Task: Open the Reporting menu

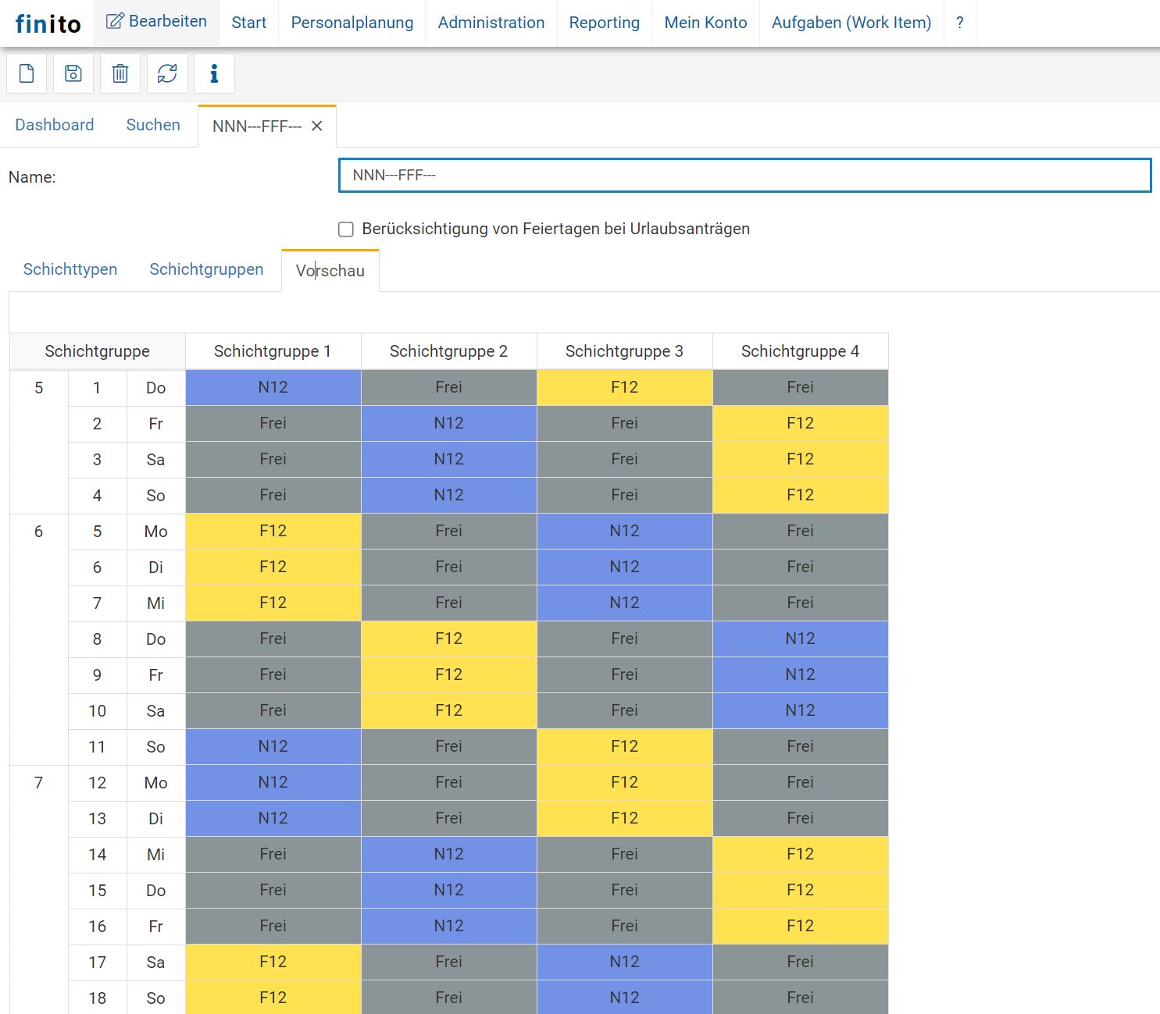Action: (x=604, y=23)
